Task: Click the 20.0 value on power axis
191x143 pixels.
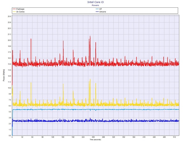Action: coord(9,40)
